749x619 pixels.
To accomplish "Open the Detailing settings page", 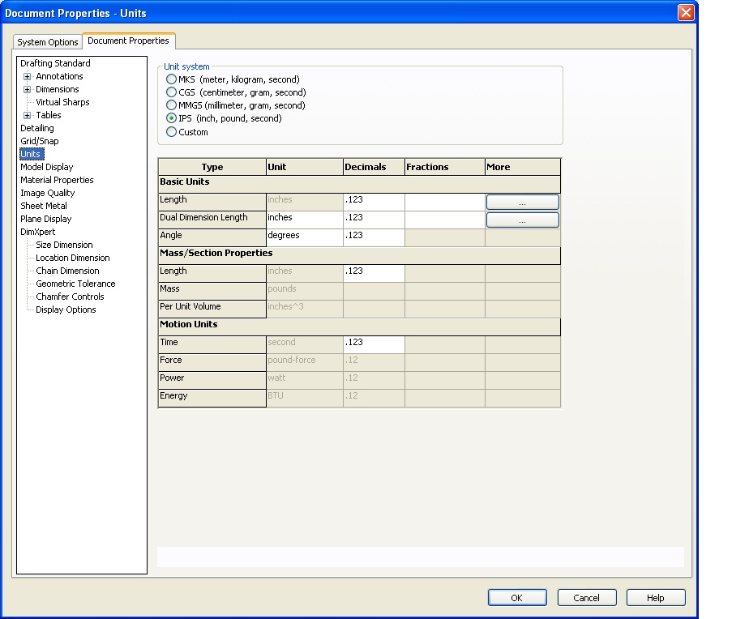I will pyautogui.click(x=37, y=128).
